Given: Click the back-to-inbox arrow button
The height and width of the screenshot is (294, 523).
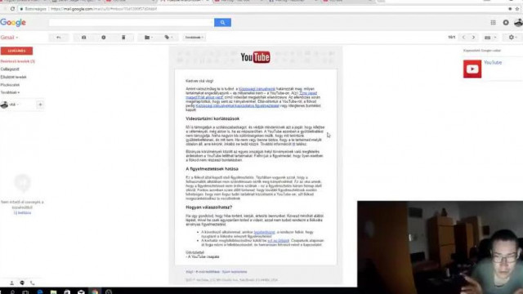Looking at the screenshot, I should coord(59,38).
